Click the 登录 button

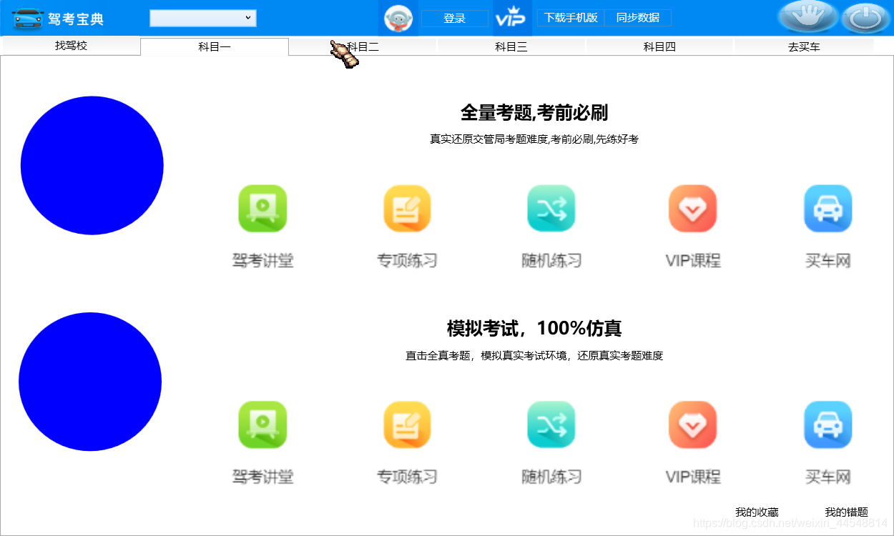pos(455,19)
